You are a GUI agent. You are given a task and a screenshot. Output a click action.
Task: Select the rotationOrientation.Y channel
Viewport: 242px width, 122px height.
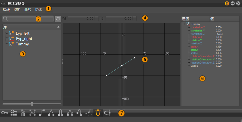pos(202,59)
